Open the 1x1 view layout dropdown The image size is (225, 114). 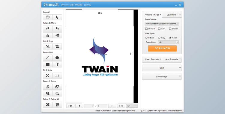click(132, 106)
